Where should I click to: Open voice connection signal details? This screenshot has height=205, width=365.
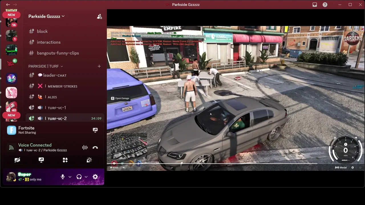point(11,147)
